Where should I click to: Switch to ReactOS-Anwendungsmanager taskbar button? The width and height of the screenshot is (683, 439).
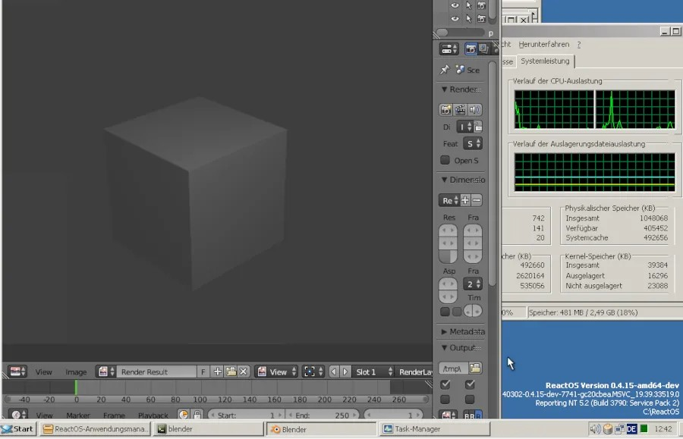[95, 428]
